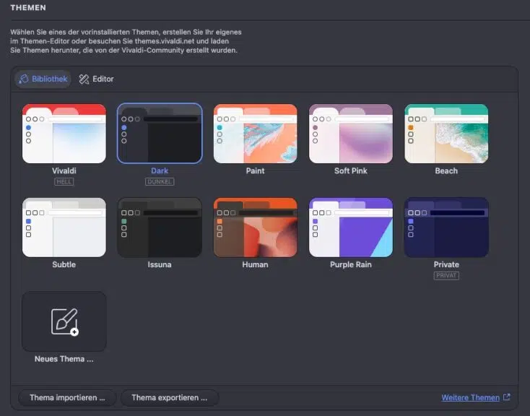Click the Private theme name label
The width and height of the screenshot is (530, 416).
coord(446,264)
